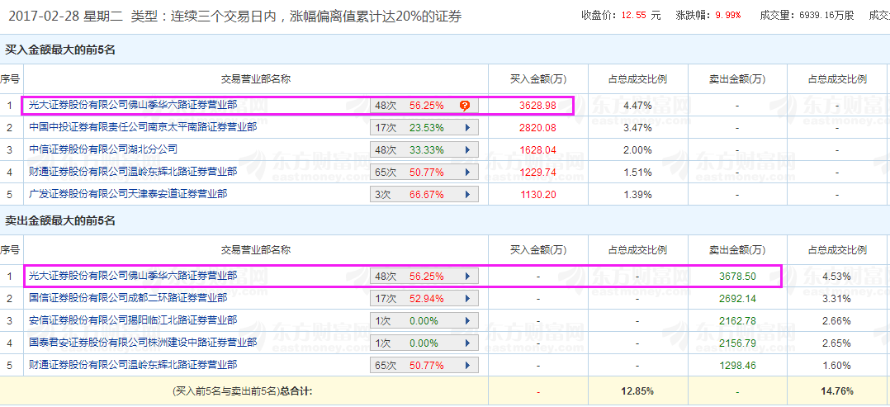Open the 广发证券天津泰安道证券营业部 link

click(128, 194)
